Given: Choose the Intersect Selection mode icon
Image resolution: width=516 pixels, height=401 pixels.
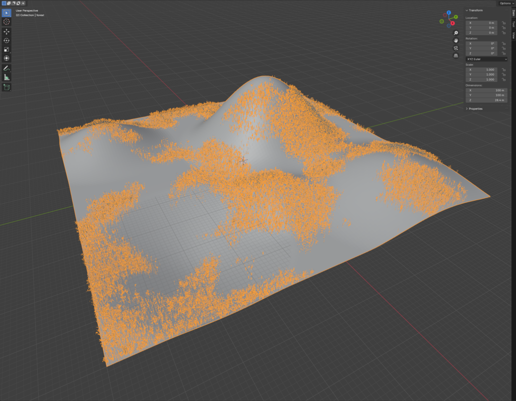Looking at the screenshot, I should click(23, 4).
